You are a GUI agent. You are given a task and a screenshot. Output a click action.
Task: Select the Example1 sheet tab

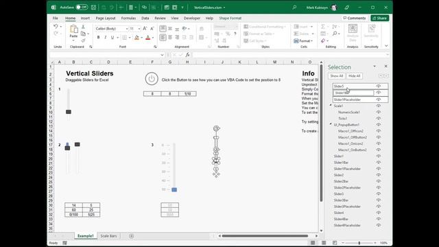(85, 236)
